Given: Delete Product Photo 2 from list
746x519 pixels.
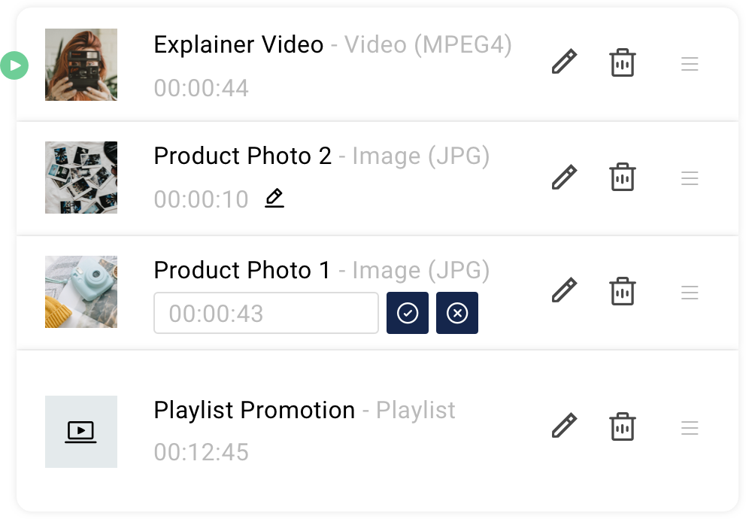Looking at the screenshot, I should [x=622, y=177].
